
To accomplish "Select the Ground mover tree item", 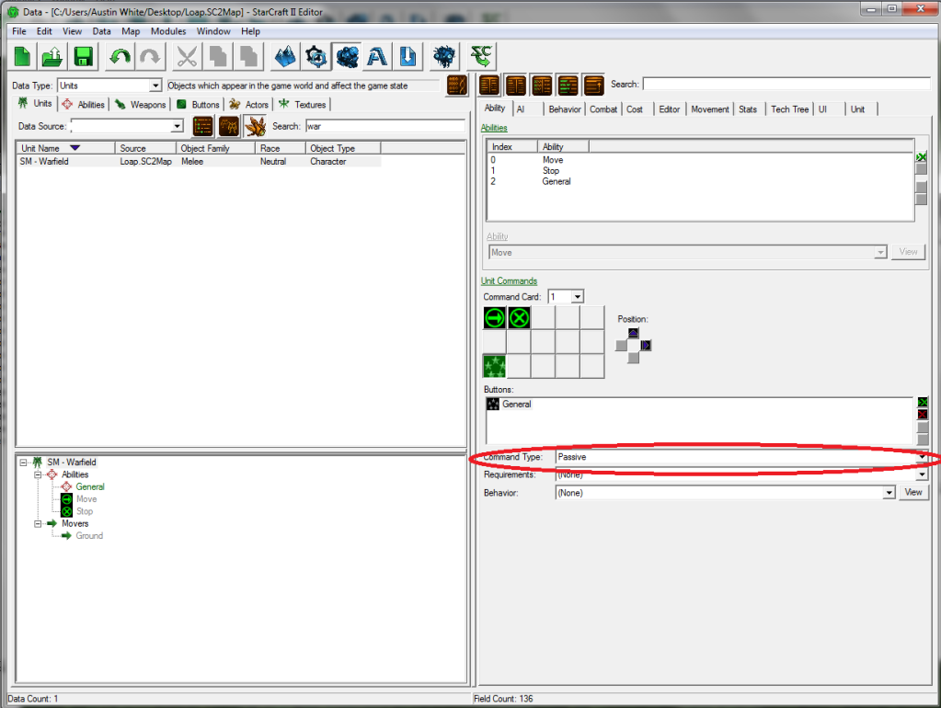I will (89, 536).
